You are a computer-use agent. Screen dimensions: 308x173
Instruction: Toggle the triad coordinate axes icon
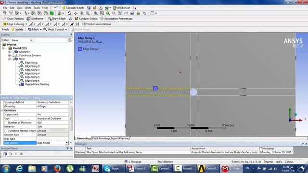click(x=71, y=19)
